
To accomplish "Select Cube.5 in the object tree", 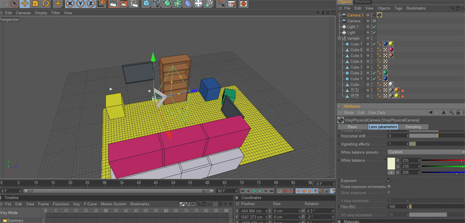I will coord(356,55).
